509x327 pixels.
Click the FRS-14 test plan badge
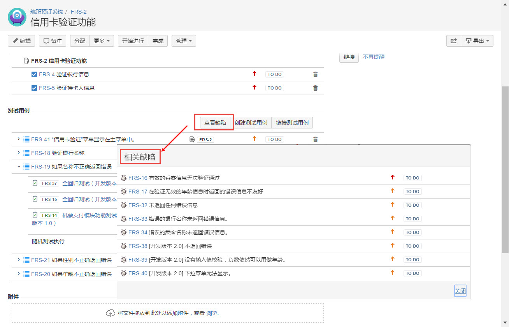[x=49, y=215]
